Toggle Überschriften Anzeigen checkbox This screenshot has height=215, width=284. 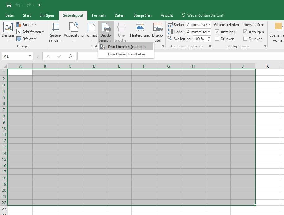[x=245, y=32]
